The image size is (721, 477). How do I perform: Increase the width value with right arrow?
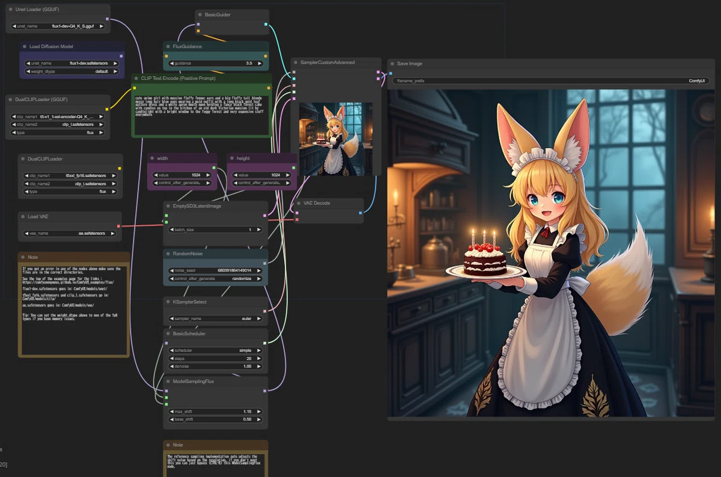coord(209,175)
